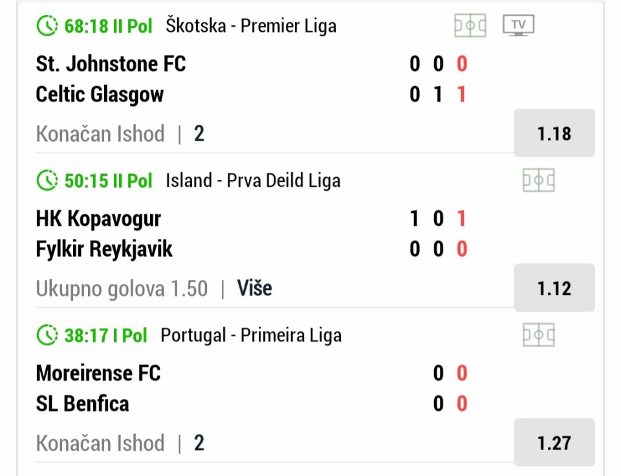621x476 pixels.
Task: Click clock icon beside 68:18 II Pol
Action: coord(47,26)
